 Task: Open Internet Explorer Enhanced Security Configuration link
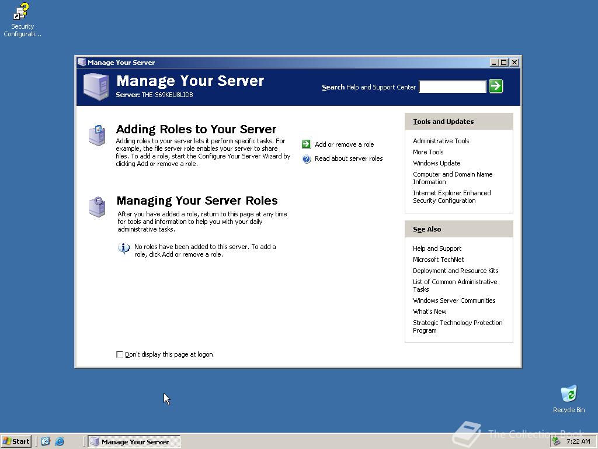[x=451, y=196]
